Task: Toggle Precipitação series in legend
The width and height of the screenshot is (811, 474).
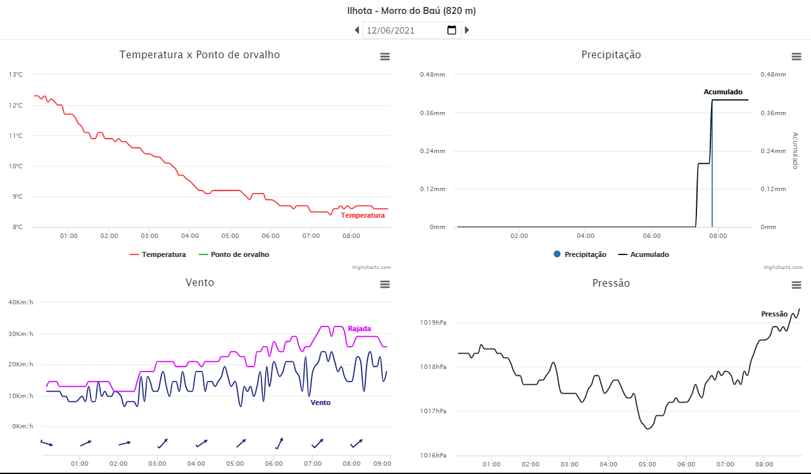Action: pos(580,254)
